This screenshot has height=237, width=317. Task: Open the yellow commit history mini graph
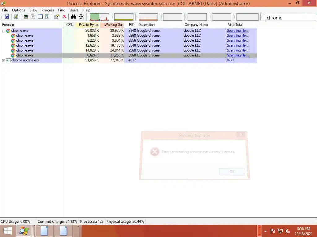(x=124, y=17)
